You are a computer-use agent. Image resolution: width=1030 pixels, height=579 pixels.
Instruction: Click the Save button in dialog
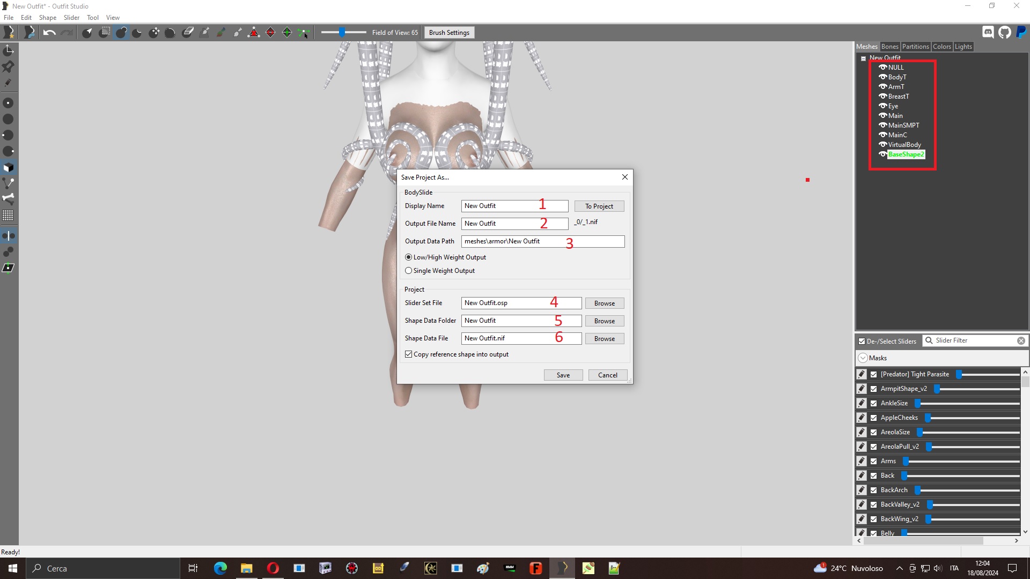point(563,375)
